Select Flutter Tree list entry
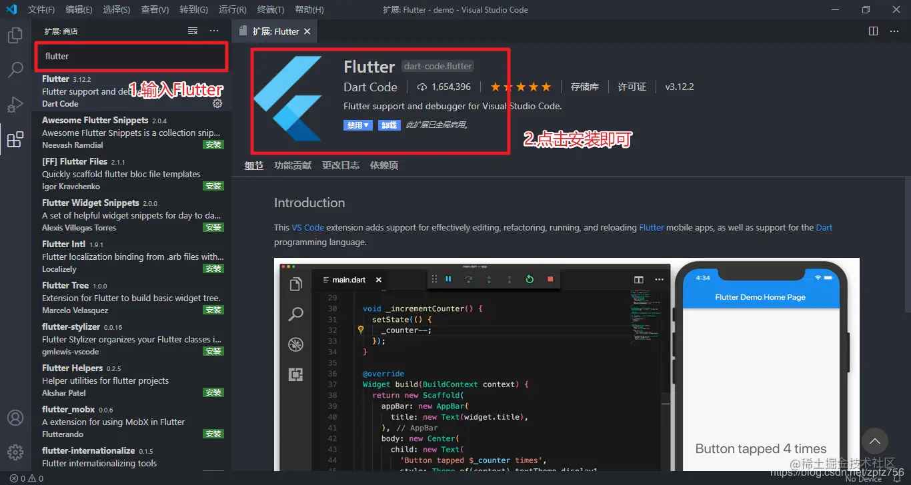 (x=131, y=298)
